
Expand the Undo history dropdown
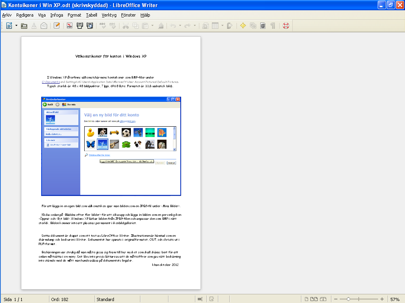pos(180,26)
